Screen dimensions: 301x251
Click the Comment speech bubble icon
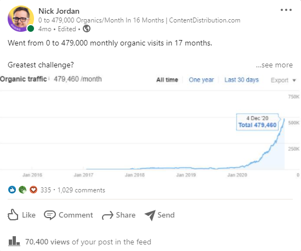click(x=50, y=215)
